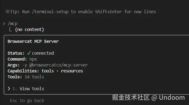
Task: Click the resources capability label
Action: pyautogui.click(x=72, y=71)
